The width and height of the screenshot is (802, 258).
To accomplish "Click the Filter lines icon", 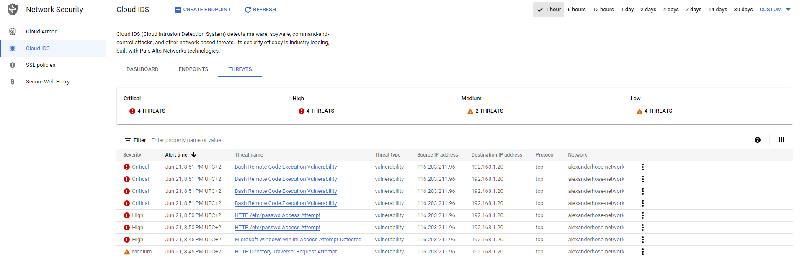I will (x=128, y=140).
